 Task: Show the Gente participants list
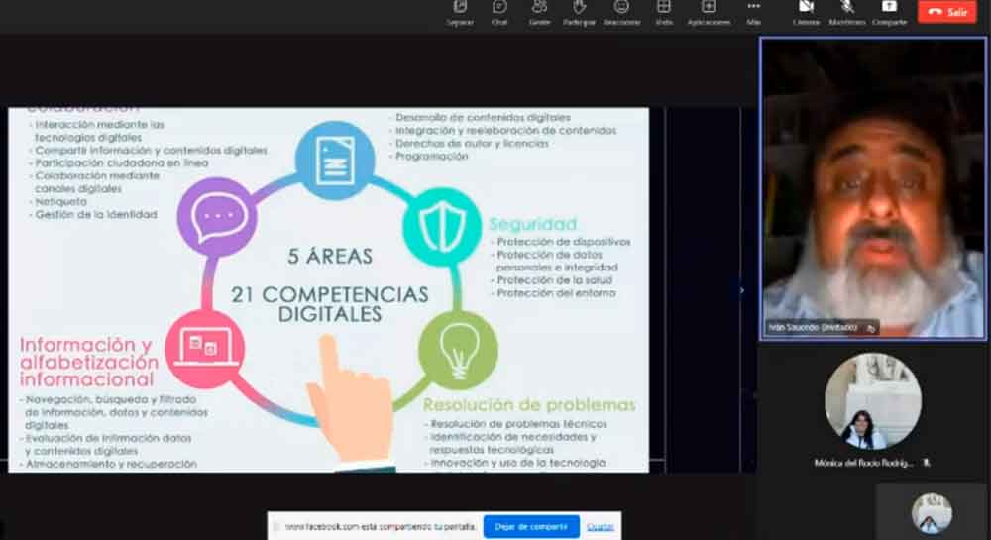[539, 11]
